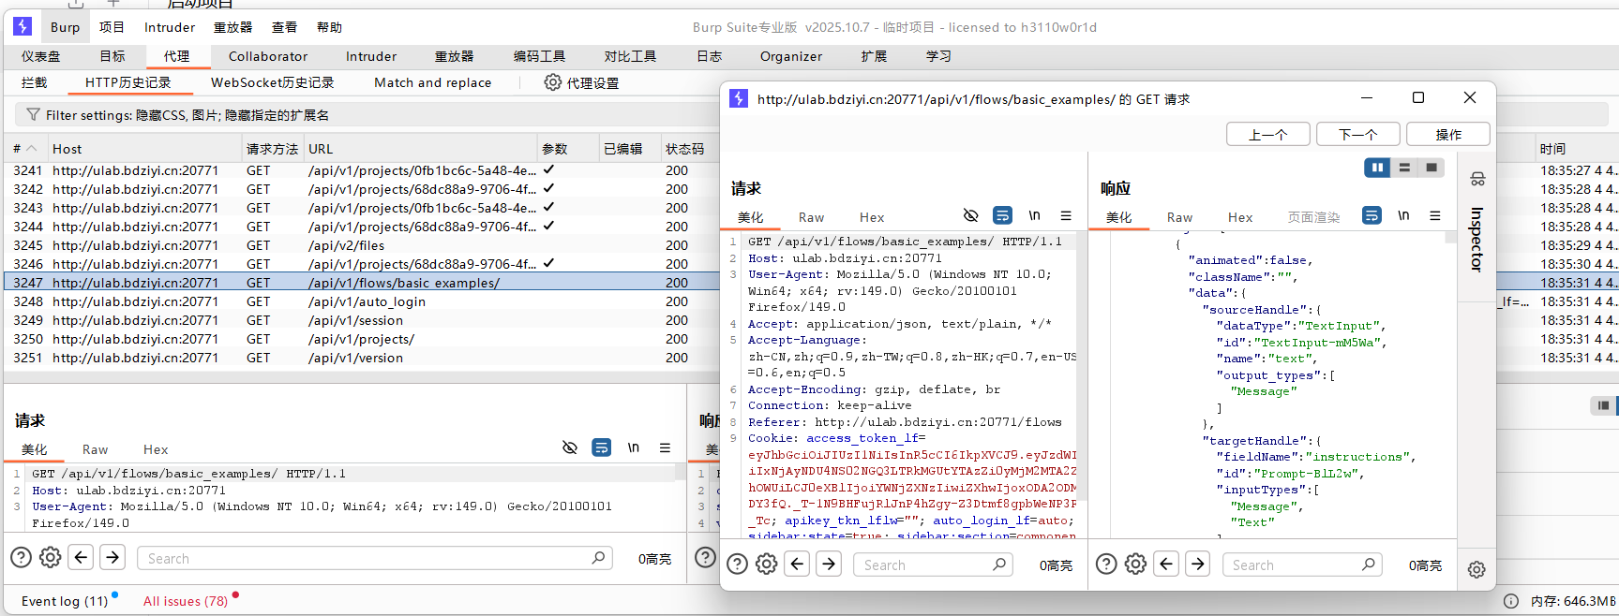Screen dimensions: 1619x616
Task: Click layout icon at right of main response panel
Action: click(x=1604, y=405)
